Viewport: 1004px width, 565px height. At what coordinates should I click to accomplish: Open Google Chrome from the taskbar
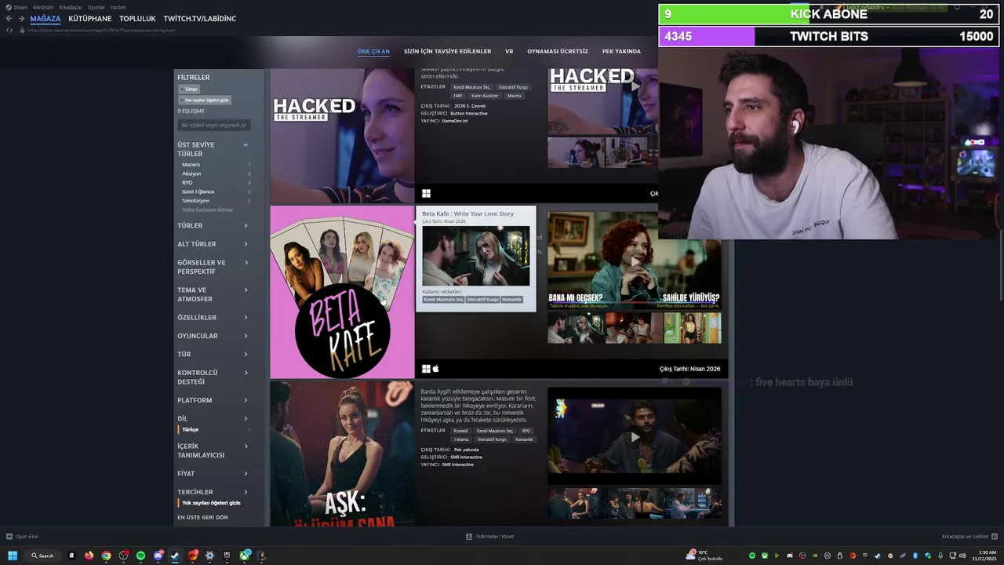[x=106, y=556]
